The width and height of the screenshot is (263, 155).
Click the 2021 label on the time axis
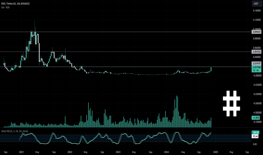(x=21, y=152)
